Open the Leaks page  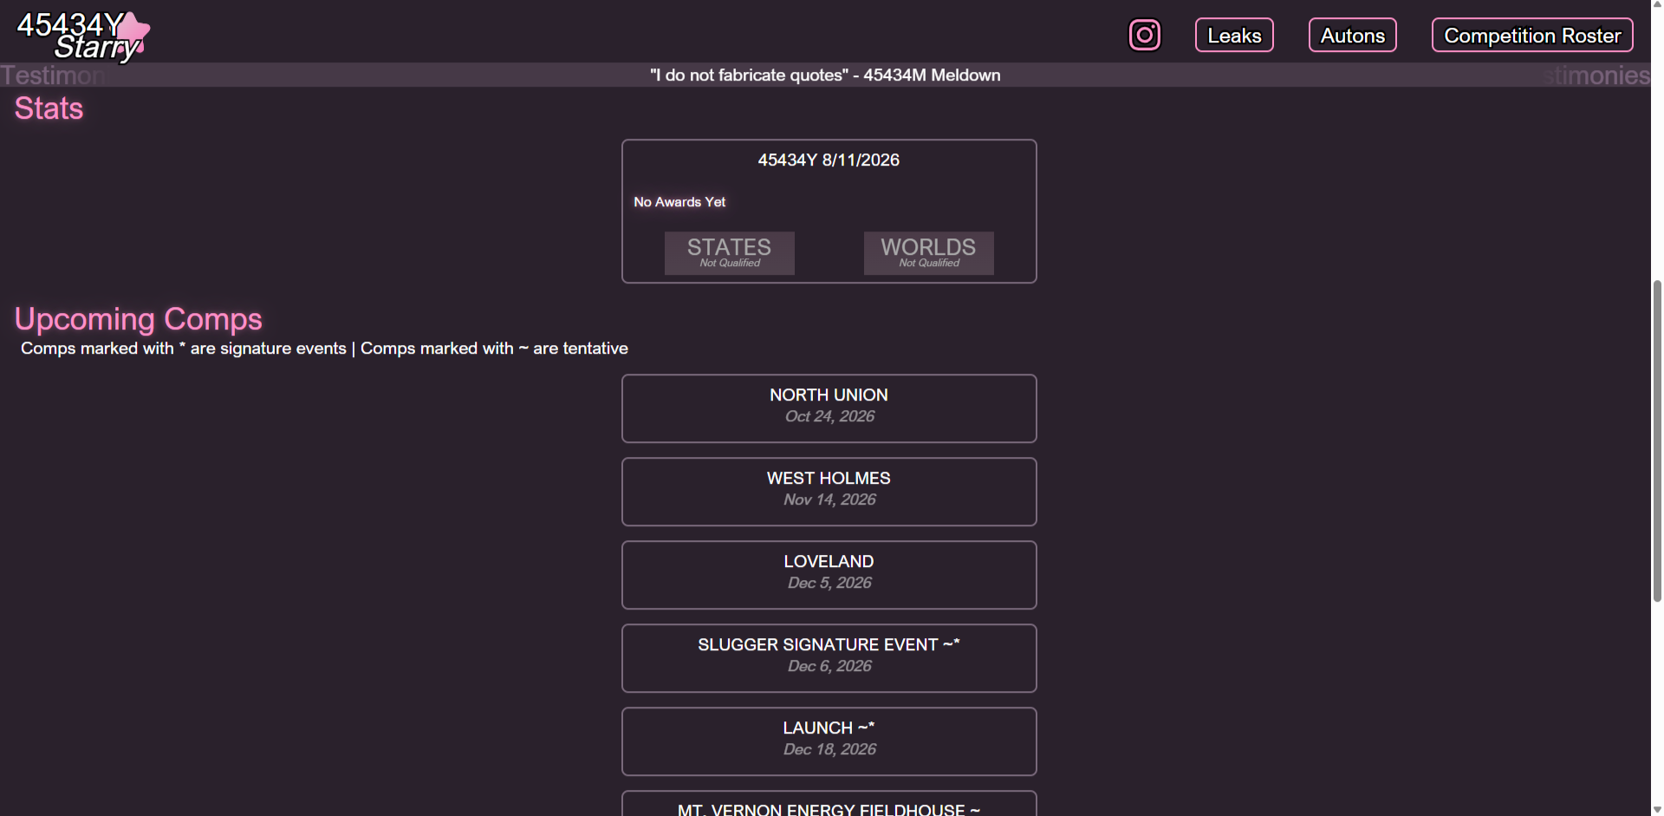tap(1234, 36)
